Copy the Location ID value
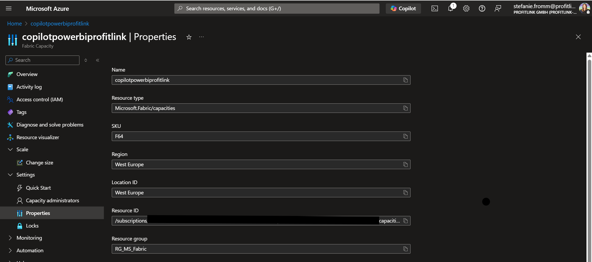 [x=405, y=193]
